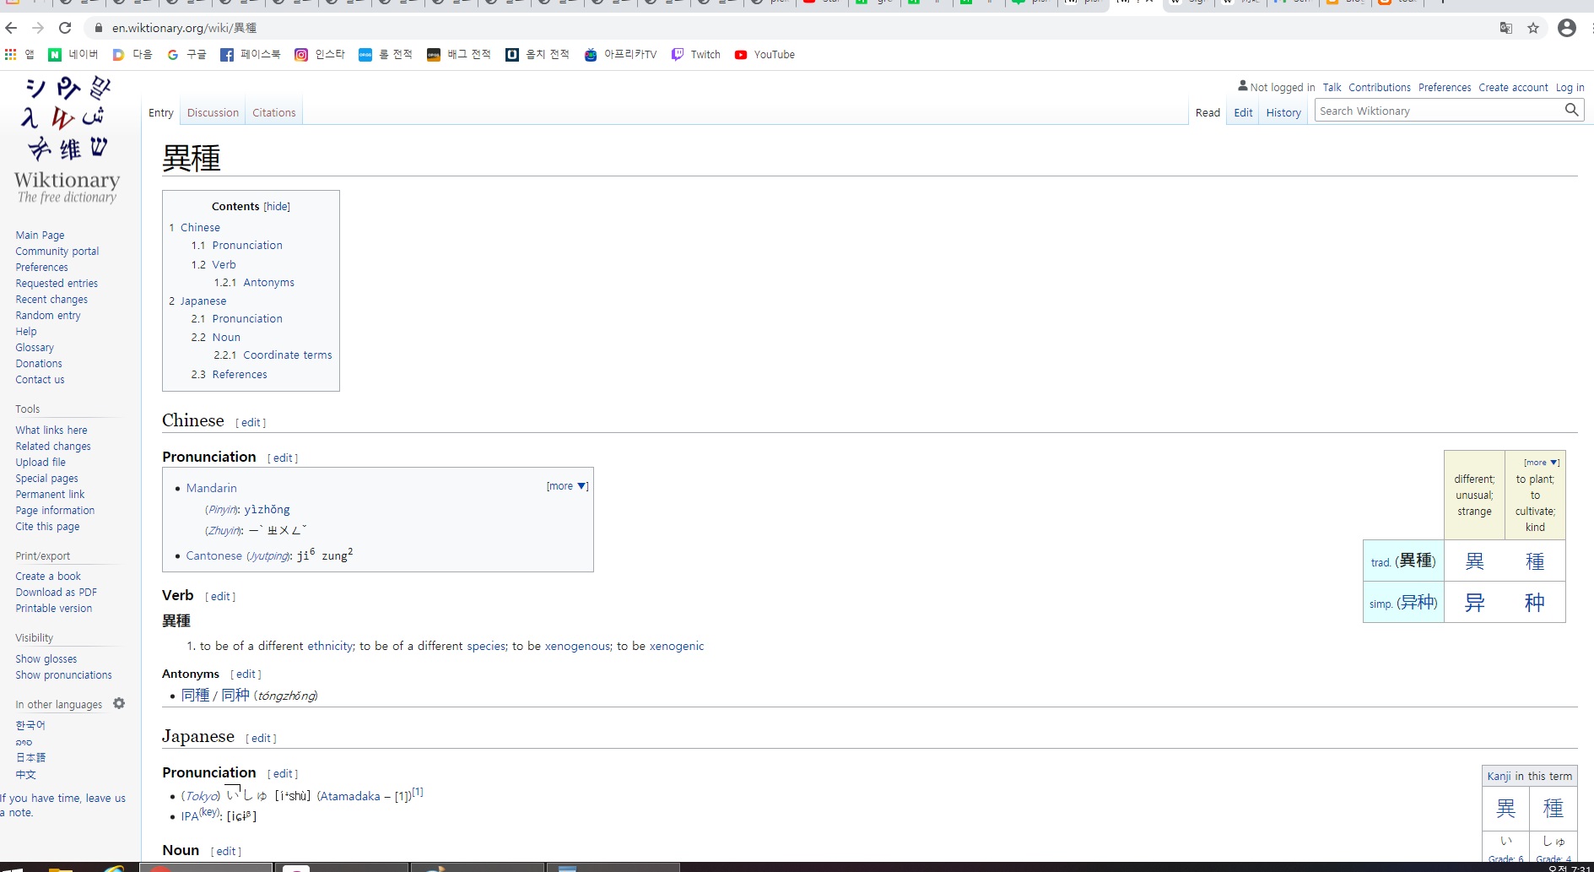Viewport: 1594px width, 872px height.
Task: Open the IPA link under Japanese Pronunciation
Action: 190,817
